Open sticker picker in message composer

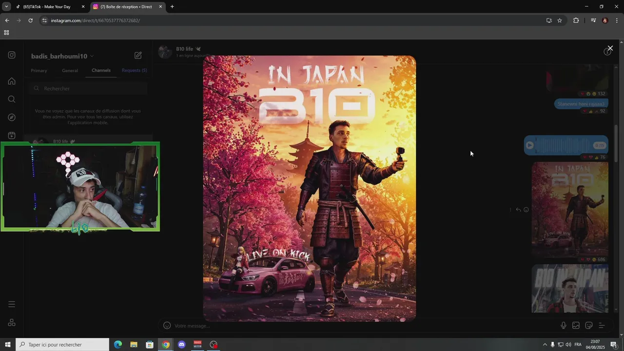588,326
